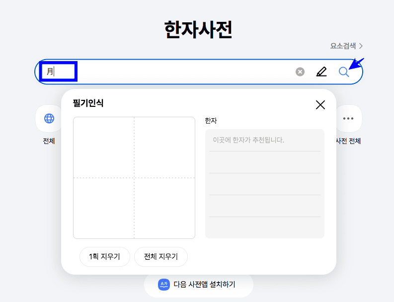This screenshot has width=394, height=302.
Task: Click the 한자 recommendation results box
Action: click(x=265, y=184)
